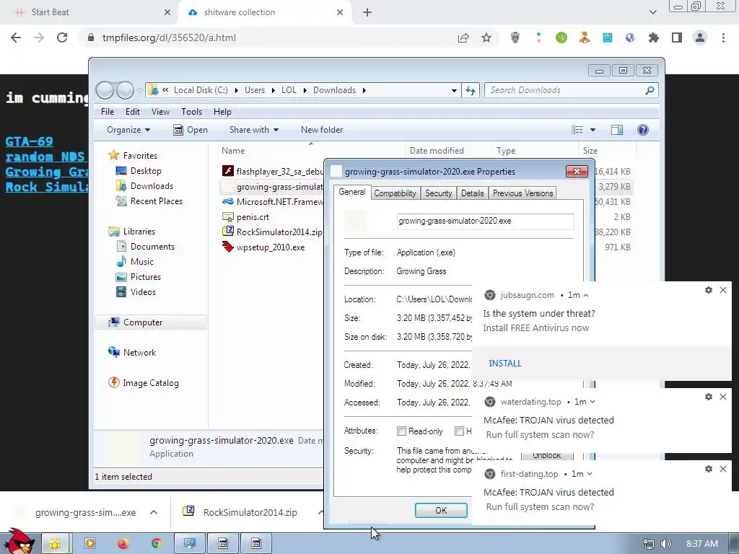Open the GTA-69 link
The width and height of the screenshot is (739, 554).
[x=29, y=141]
